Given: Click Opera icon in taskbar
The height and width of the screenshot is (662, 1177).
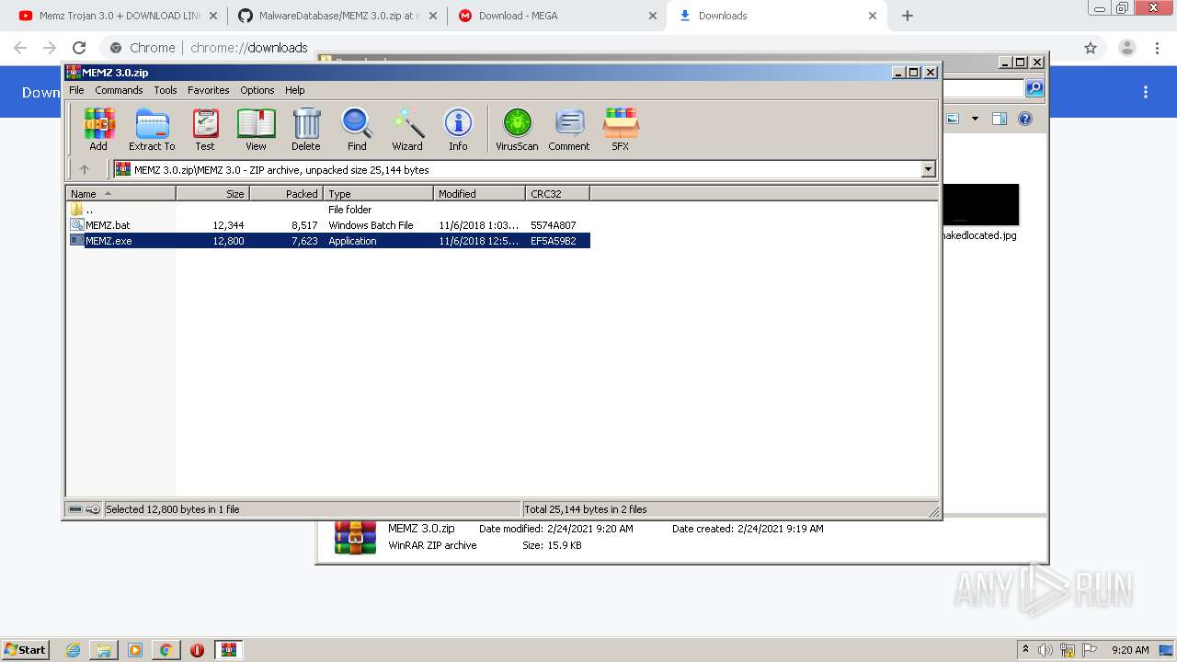Looking at the screenshot, I should (197, 650).
